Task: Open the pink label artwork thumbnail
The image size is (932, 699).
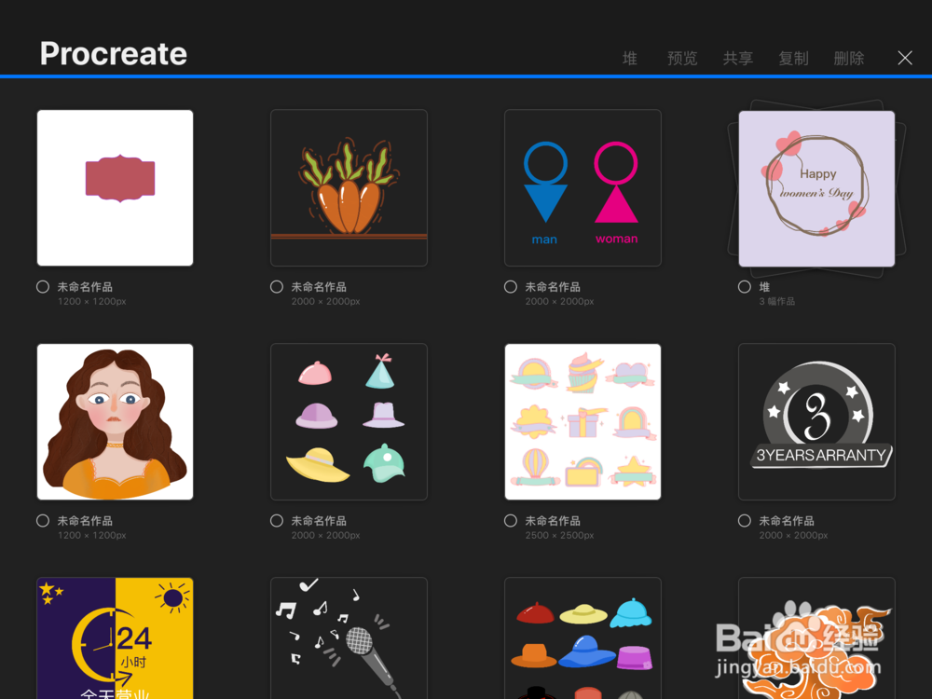Action: (x=115, y=188)
